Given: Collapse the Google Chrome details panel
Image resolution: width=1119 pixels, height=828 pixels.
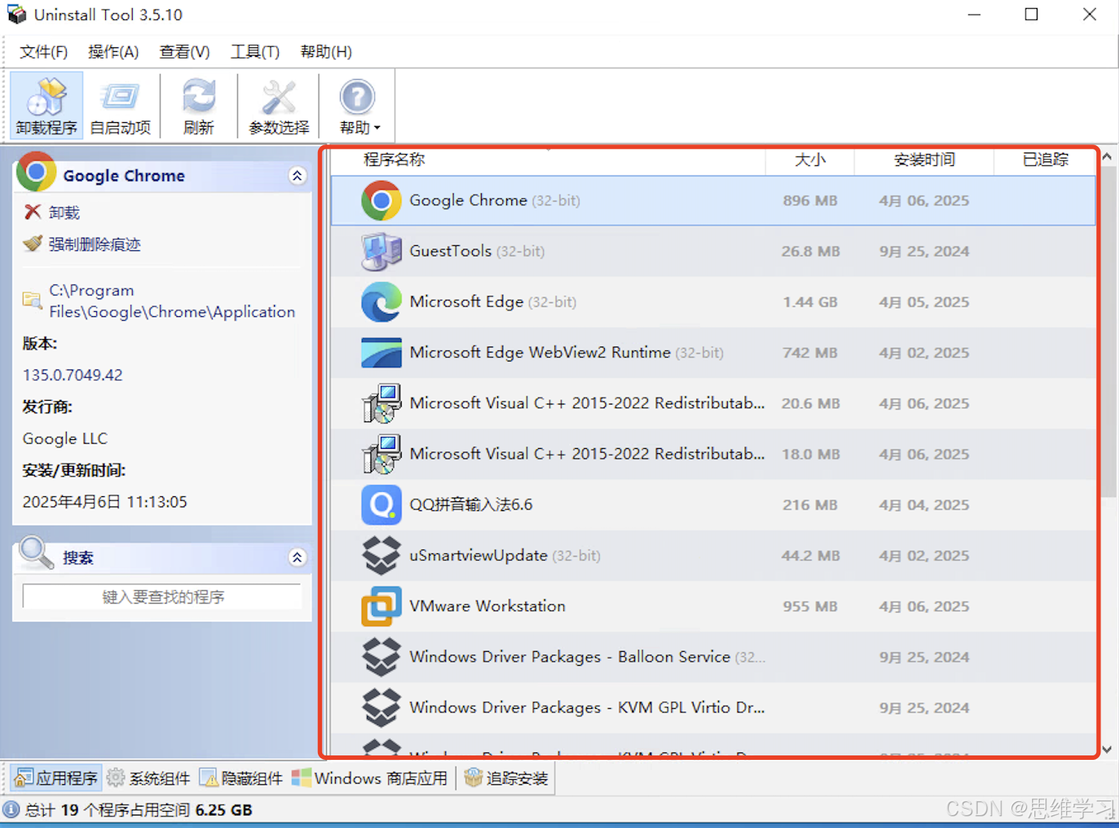Looking at the screenshot, I should coord(297,176).
